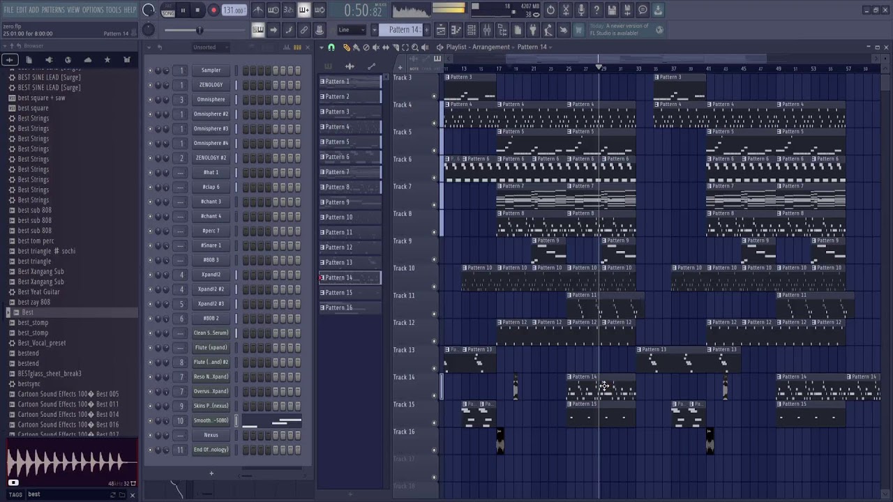Mute the #clap 6 channel
The height and width of the screenshot is (502, 893).
(150, 188)
